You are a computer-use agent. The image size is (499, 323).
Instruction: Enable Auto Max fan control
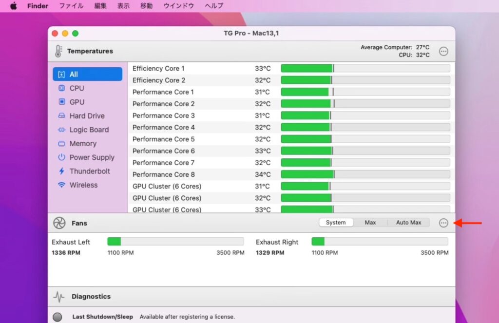(x=408, y=222)
